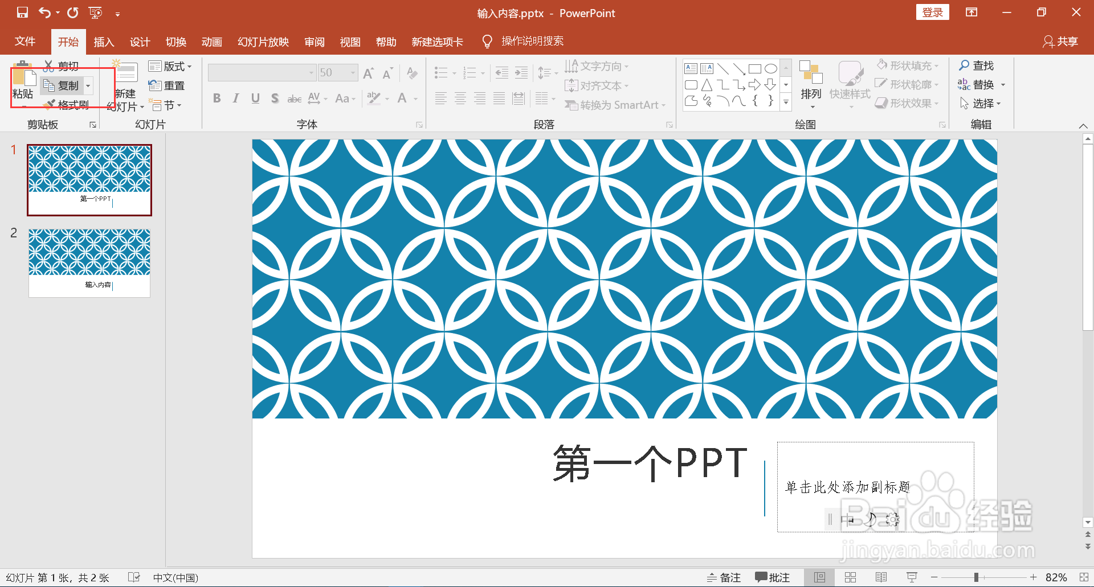Open the Transitions (切换) tab
The width and height of the screenshot is (1094, 587).
[x=175, y=42]
